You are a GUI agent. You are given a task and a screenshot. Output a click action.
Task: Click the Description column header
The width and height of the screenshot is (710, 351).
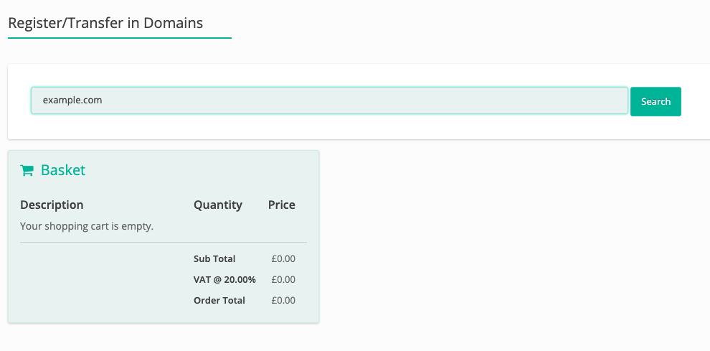point(52,205)
